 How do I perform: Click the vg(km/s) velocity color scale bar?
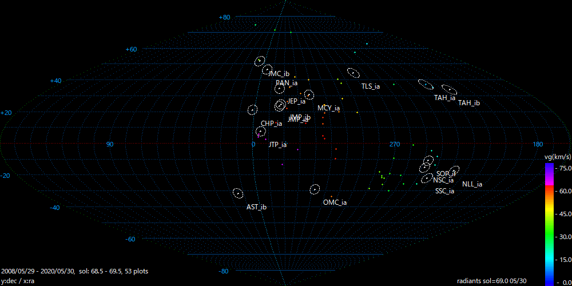(549, 224)
